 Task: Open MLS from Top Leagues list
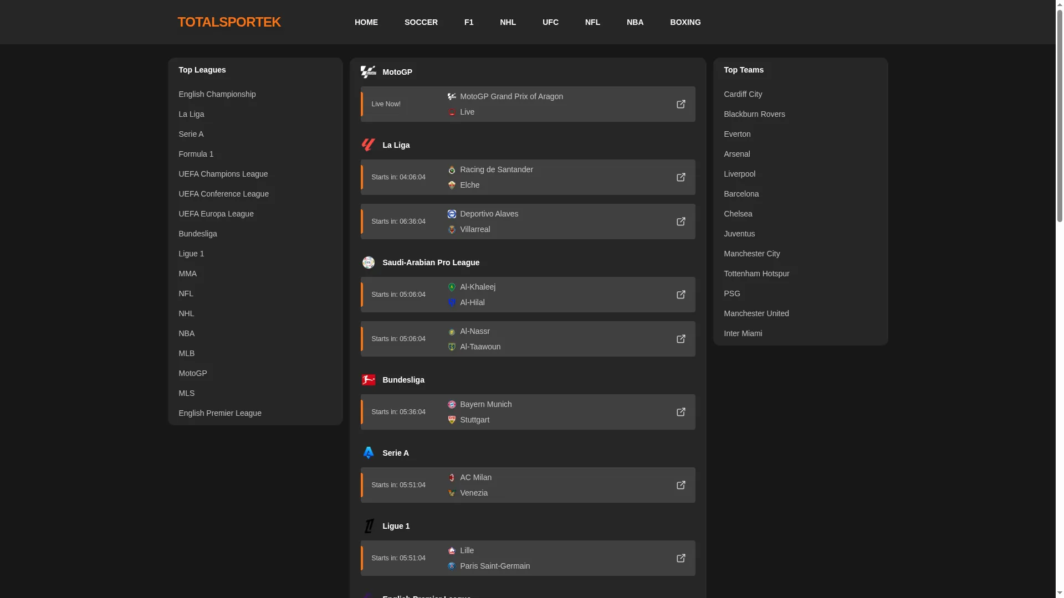[x=187, y=393]
